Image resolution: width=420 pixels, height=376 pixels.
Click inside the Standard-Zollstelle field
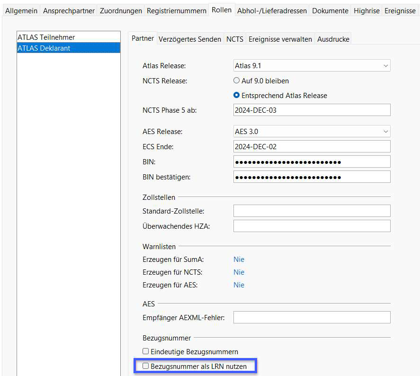tap(312, 211)
